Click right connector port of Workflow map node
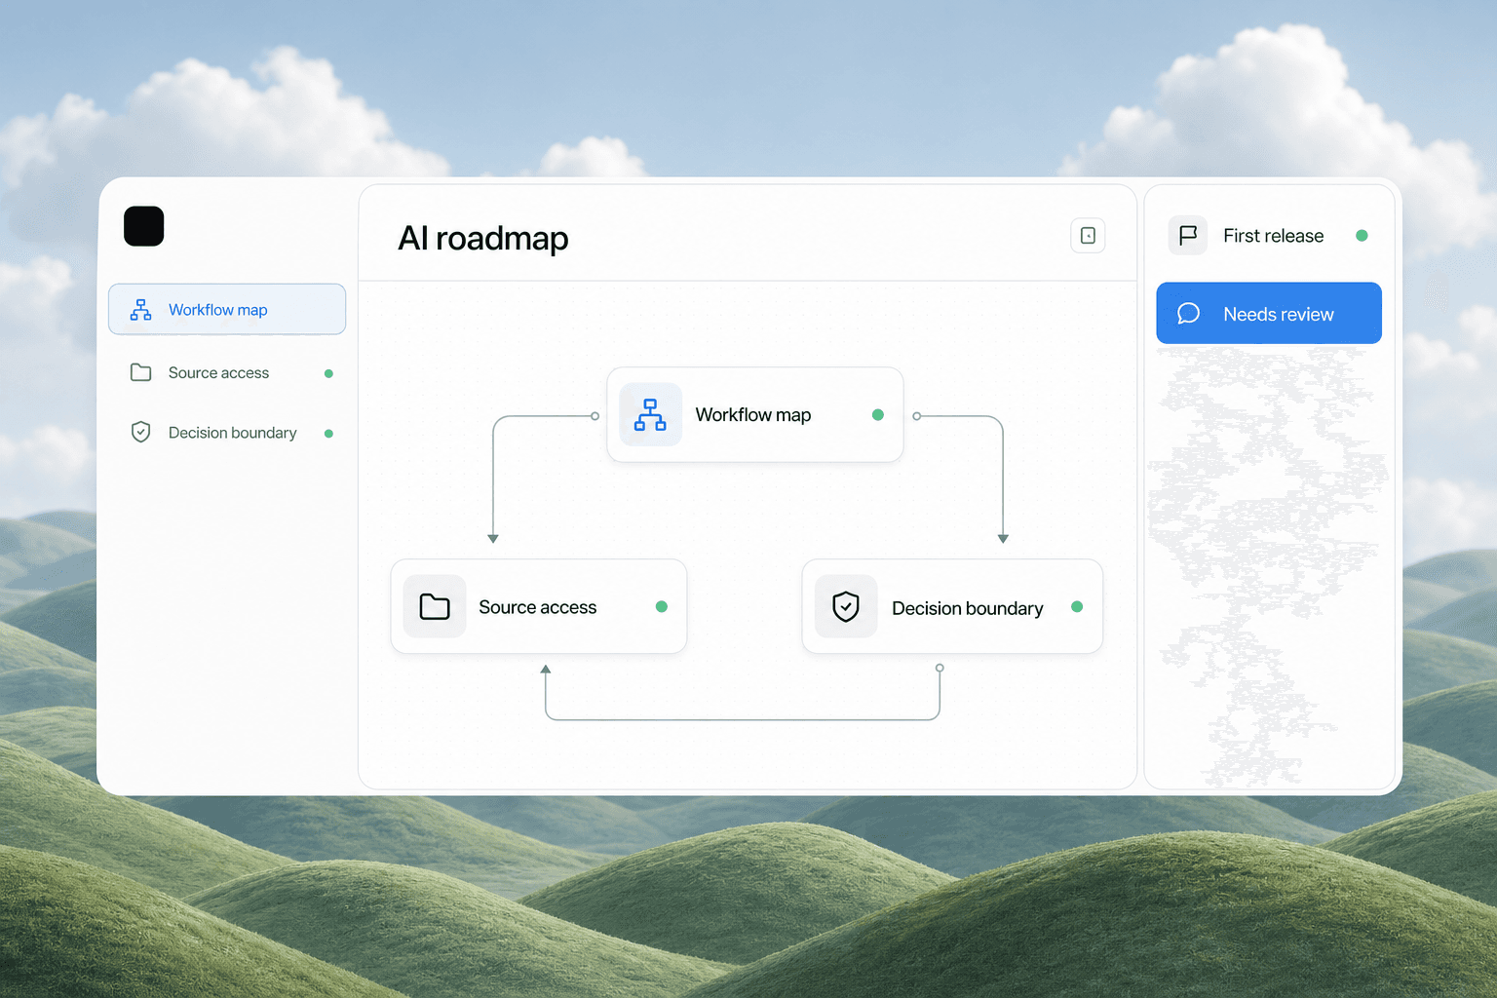Viewport: 1497px width, 998px height. (x=916, y=416)
